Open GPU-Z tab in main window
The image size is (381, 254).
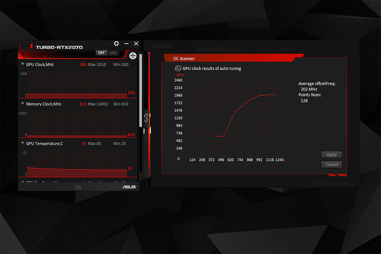pyautogui.click(x=288, y=50)
